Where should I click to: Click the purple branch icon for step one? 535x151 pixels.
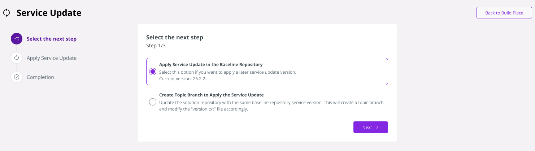pyautogui.click(x=17, y=39)
